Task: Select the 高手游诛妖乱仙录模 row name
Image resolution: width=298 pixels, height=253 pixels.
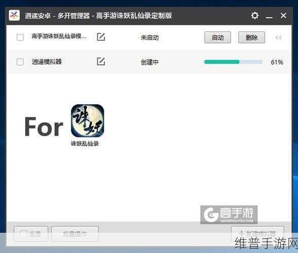Action: coord(59,36)
